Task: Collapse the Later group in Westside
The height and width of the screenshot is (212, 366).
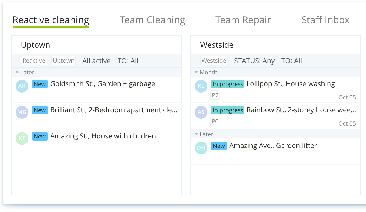Action: click(196, 134)
